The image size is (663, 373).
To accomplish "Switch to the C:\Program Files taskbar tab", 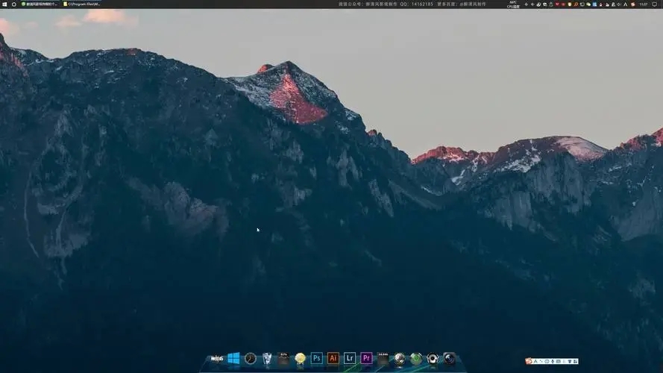I will click(82, 4).
